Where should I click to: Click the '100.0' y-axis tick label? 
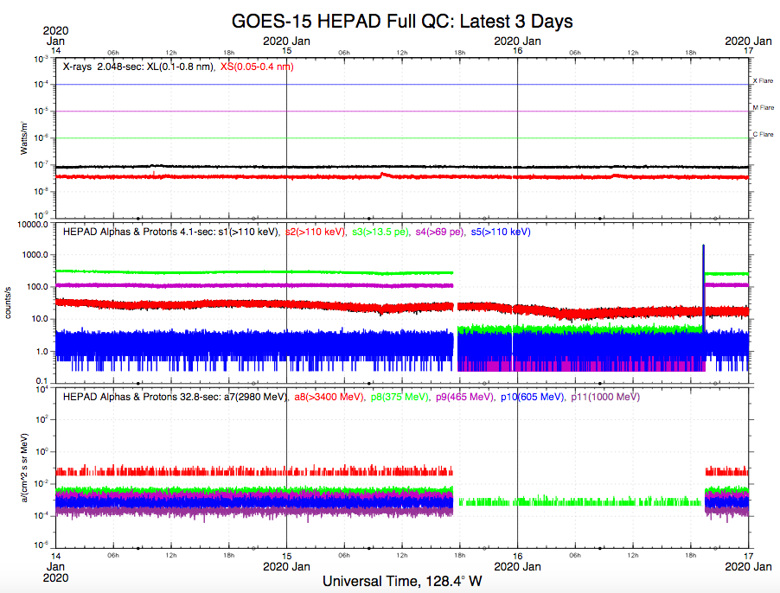pos(38,287)
